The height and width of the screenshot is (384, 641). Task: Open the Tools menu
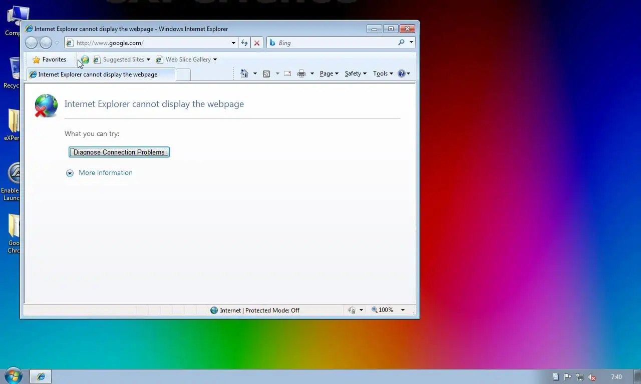click(x=383, y=73)
